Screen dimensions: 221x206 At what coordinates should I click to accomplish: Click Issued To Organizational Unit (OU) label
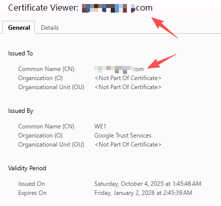[51, 87]
